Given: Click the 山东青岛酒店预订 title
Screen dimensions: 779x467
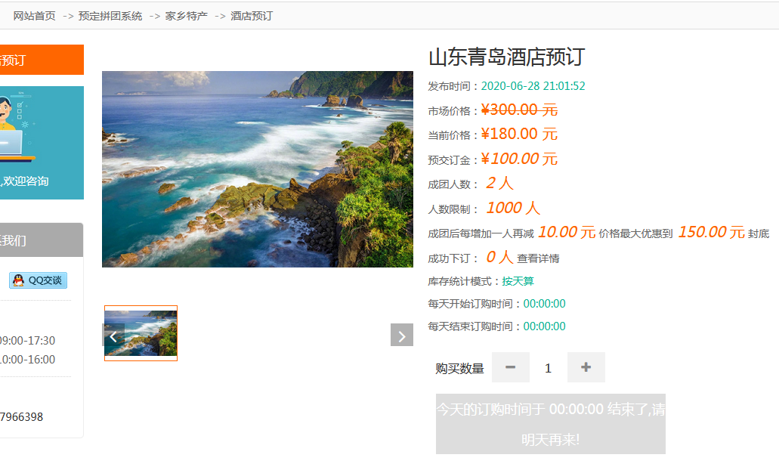Looking at the screenshot, I should pyautogui.click(x=506, y=57).
